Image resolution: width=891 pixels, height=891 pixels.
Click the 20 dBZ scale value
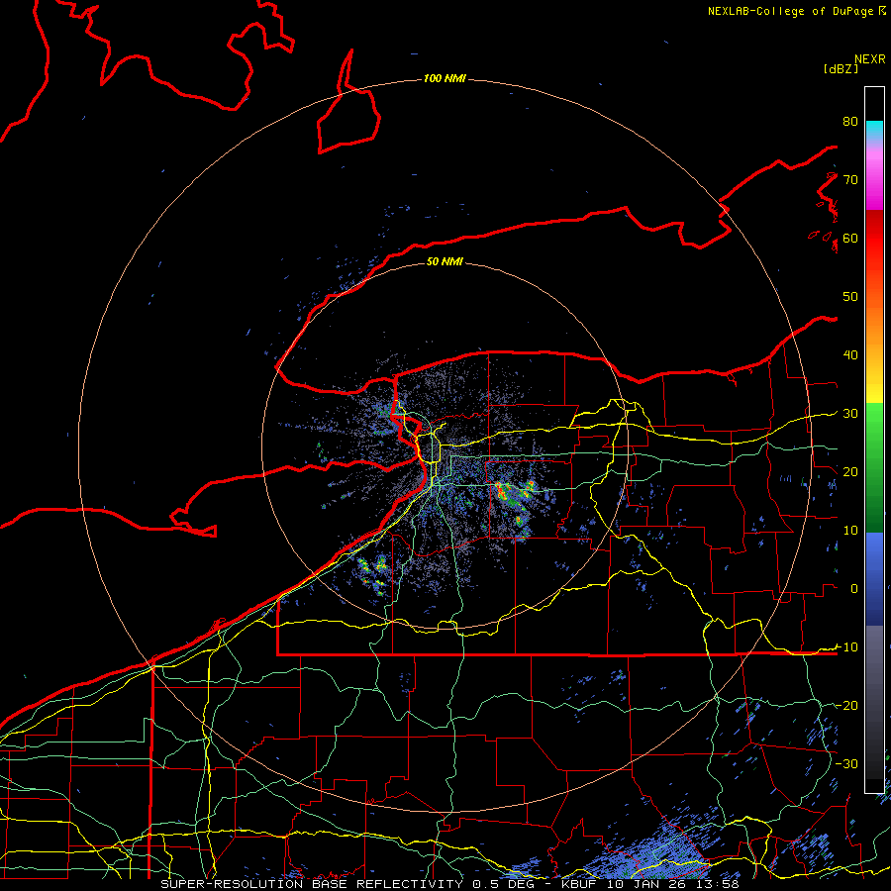point(850,471)
